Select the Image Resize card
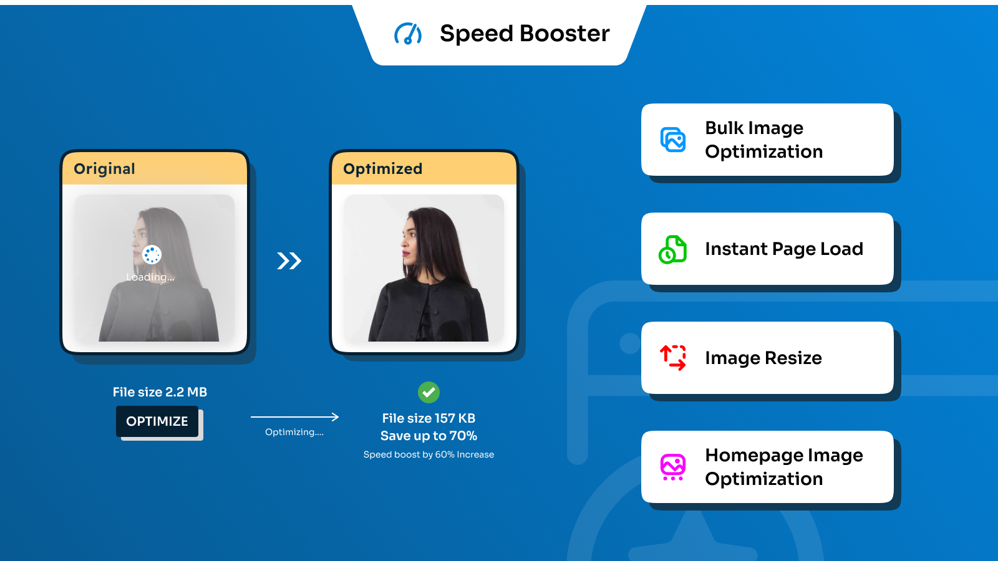This screenshot has width=998, height=561. (x=767, y=358)
